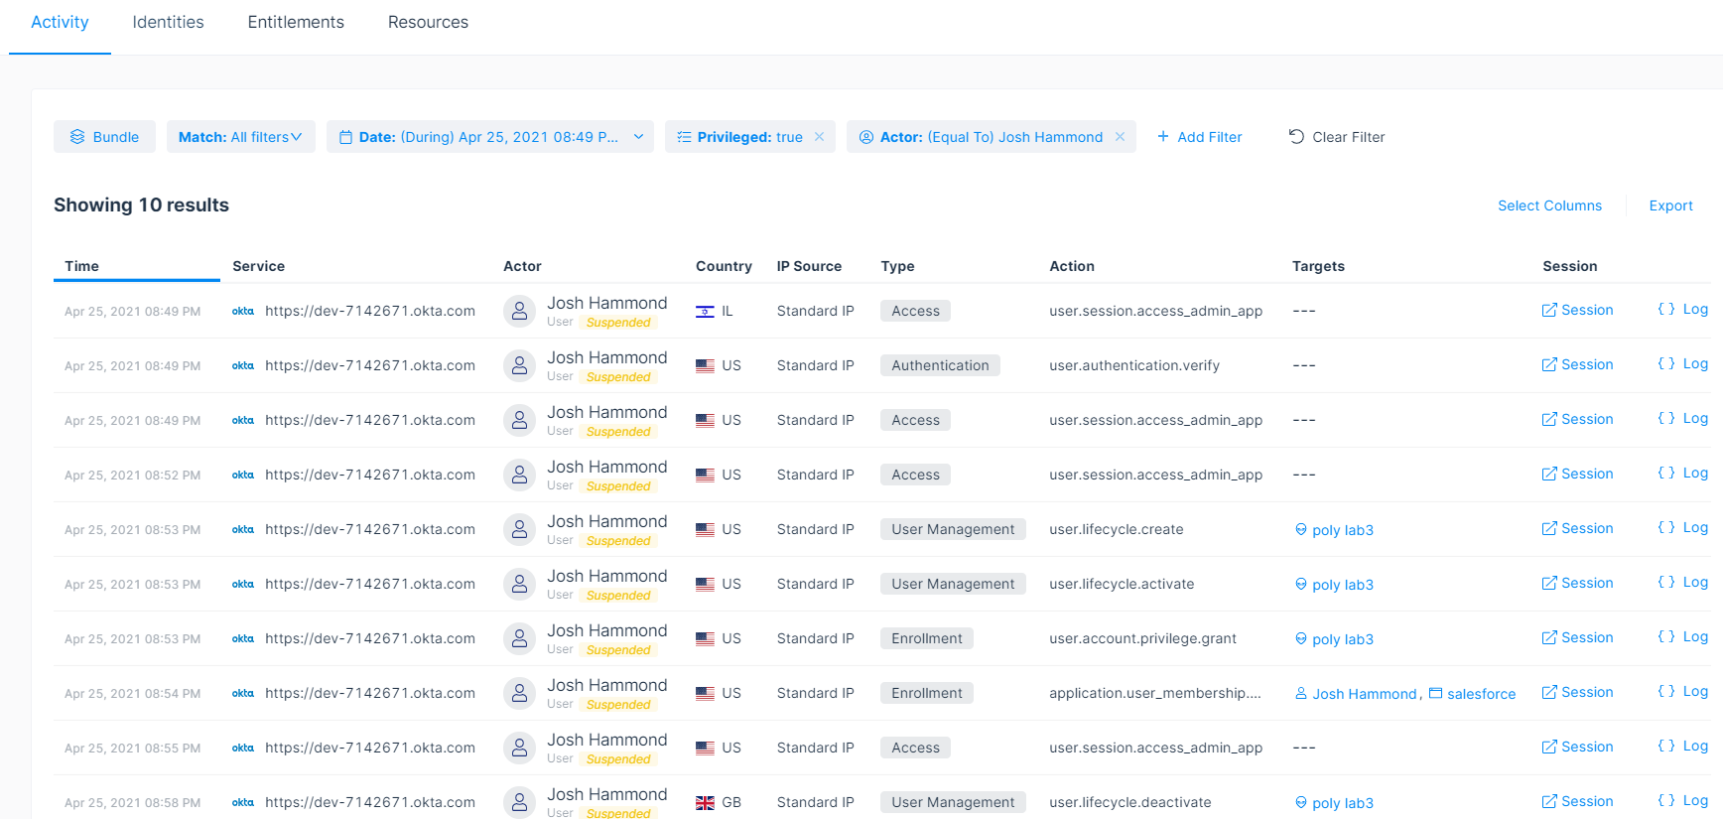Image resolution: width=1723 pixels, height=819 pixels.
Task: Open Session icon for user.authentication.verify row
Action: click(x=1548, y=365)
